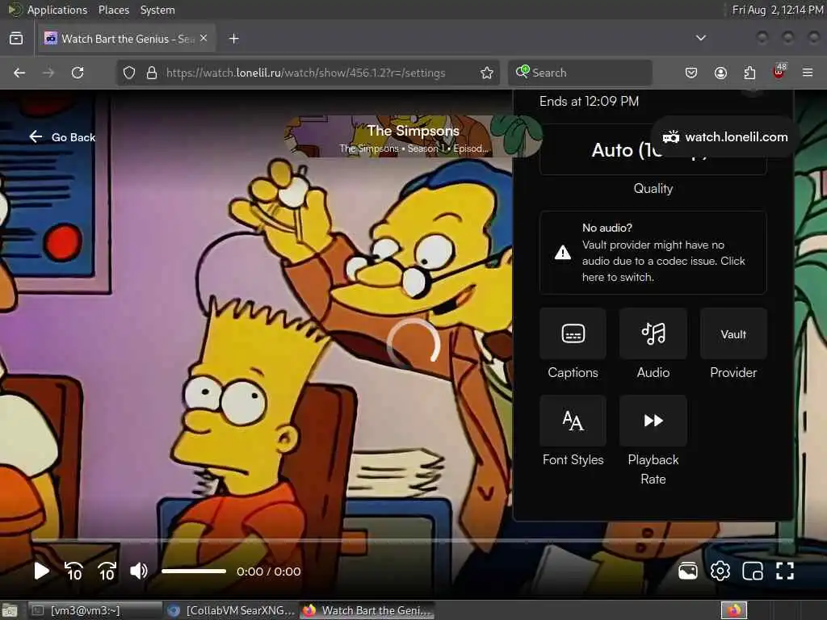Open the tracking protection shield icon
827x620 pixels.
tap(129, 73)
